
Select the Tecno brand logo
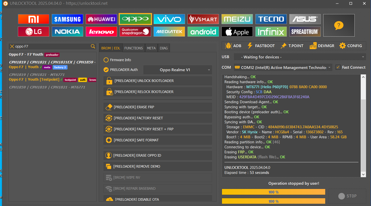(271, 19)
